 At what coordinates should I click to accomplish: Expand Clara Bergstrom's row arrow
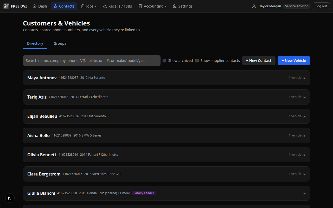click(x=305, y=174)
